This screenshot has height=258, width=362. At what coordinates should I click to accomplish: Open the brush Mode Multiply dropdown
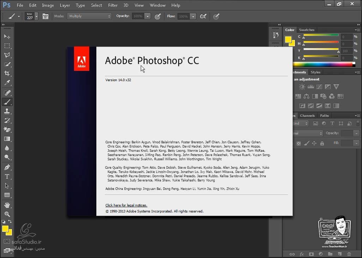89,16
